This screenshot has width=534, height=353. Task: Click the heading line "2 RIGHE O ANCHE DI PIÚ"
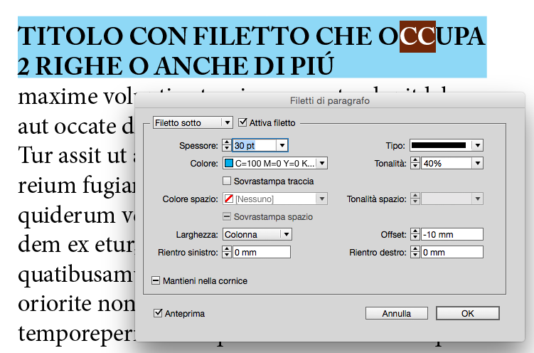click(x=176, y=65)
